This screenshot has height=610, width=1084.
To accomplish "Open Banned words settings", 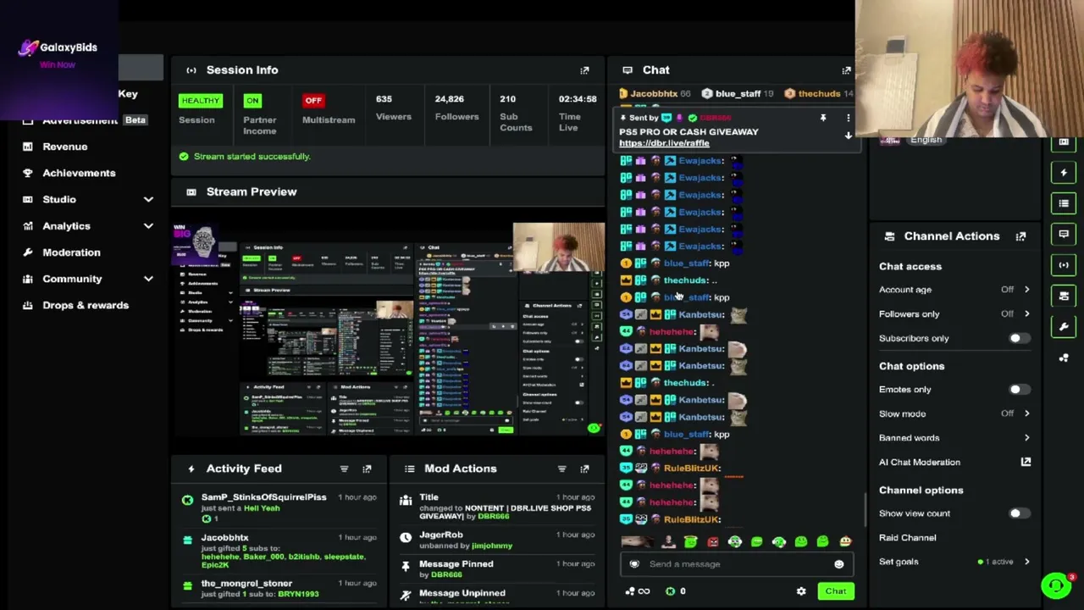I will 954,438.
